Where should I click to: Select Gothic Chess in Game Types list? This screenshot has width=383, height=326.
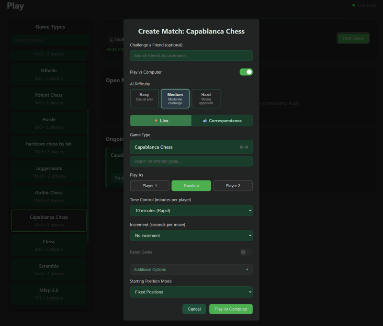tap(49, 196)
